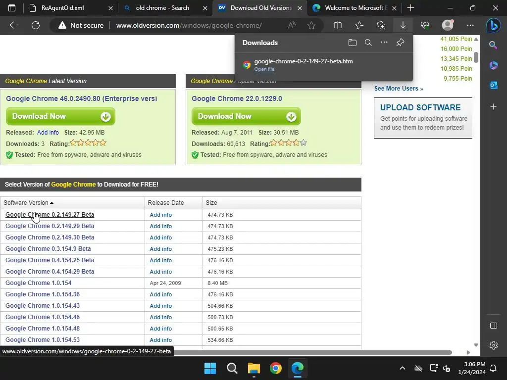Click the google-chrome-0-2-149-27-beta.htm download item

click(324, 65)
